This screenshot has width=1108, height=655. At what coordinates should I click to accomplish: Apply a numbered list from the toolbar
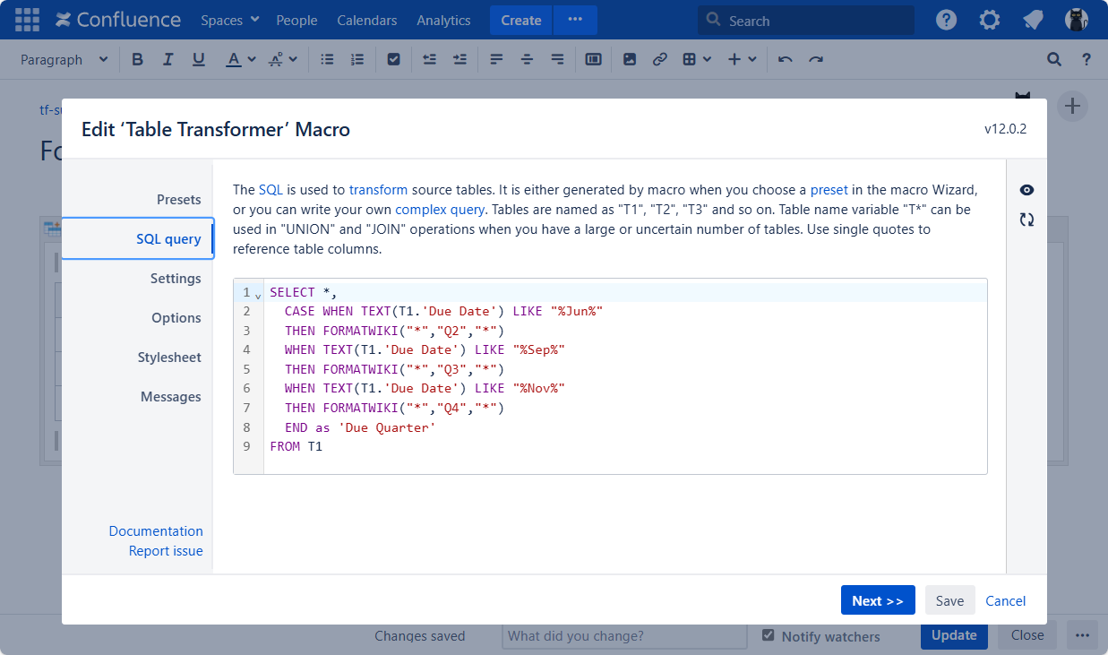click(x=356, y=58)
